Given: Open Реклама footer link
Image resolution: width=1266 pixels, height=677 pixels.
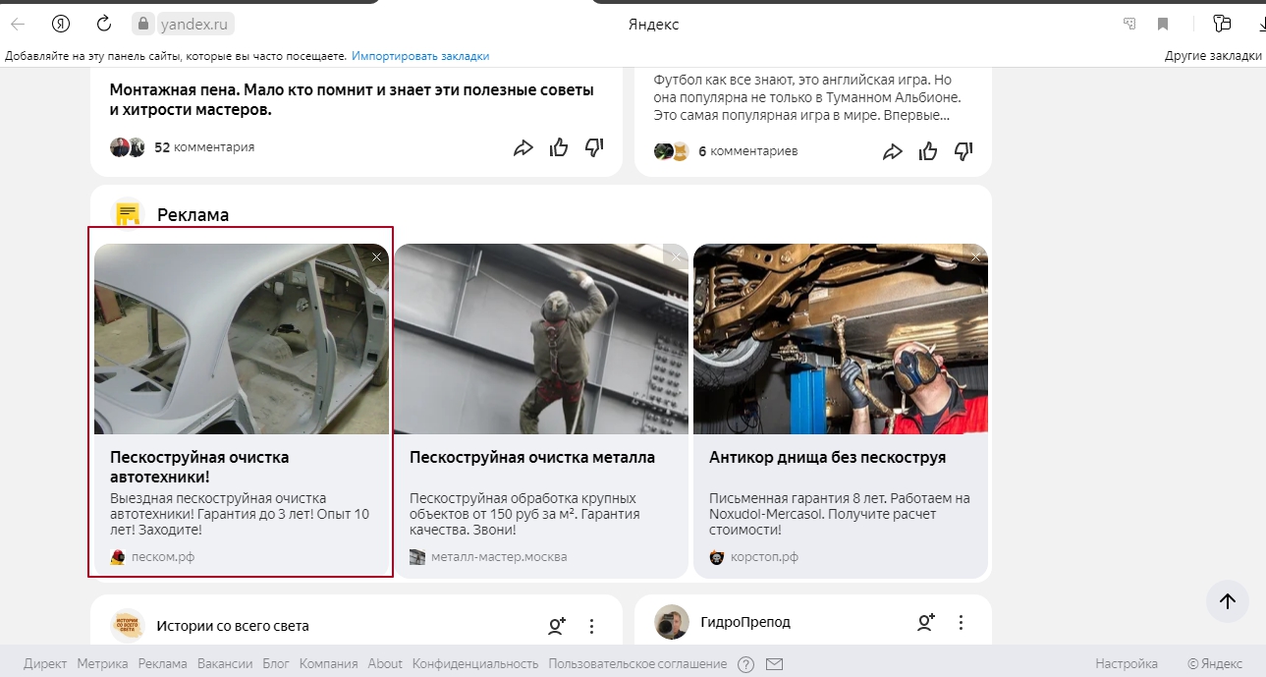Looking at the screenshot, I should 163,664.
